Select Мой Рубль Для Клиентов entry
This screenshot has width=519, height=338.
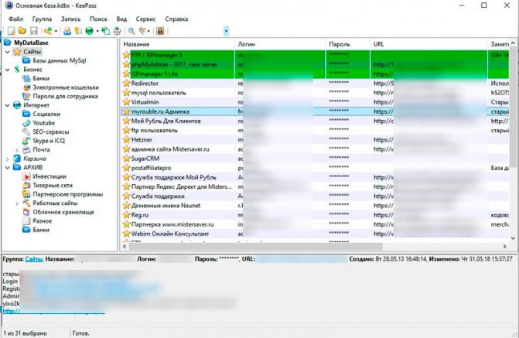pos(315,121)
